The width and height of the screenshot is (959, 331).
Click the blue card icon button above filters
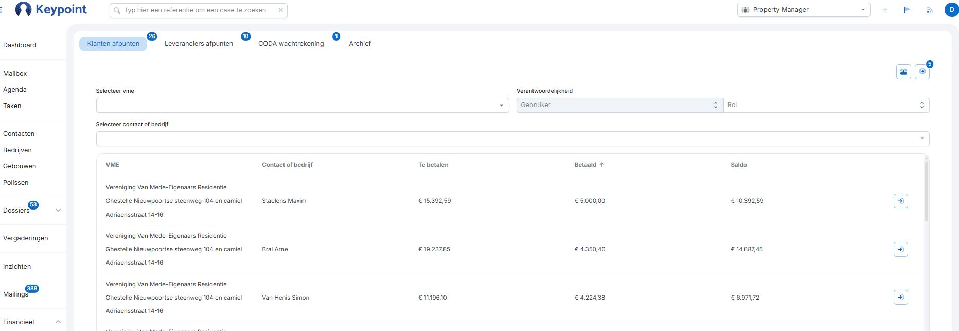(903, 72)
